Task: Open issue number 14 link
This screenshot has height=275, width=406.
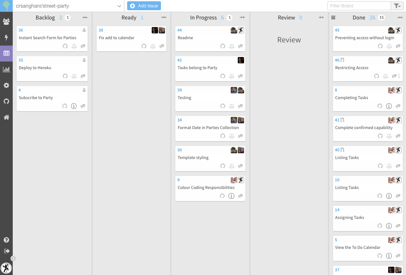Action: coord(337,210)
